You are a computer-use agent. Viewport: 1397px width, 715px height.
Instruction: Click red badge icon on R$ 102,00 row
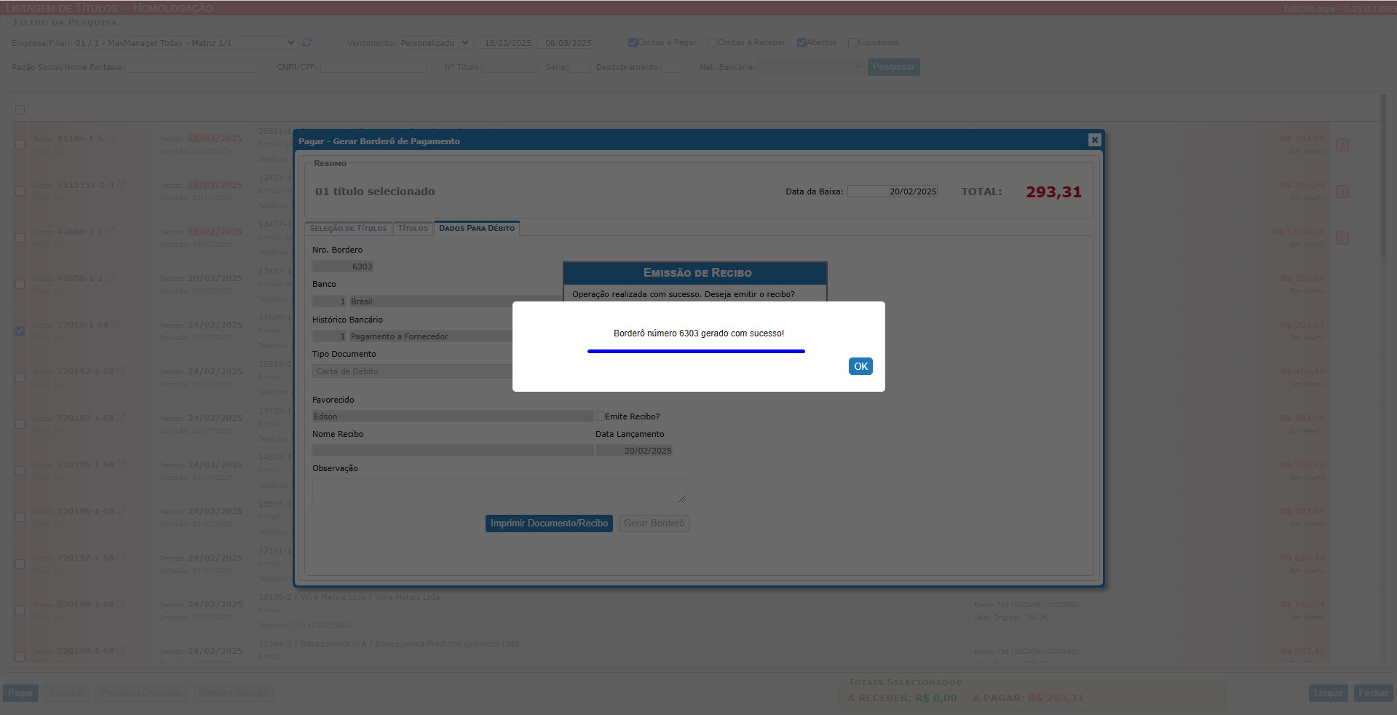click(x=1342, y=145)
